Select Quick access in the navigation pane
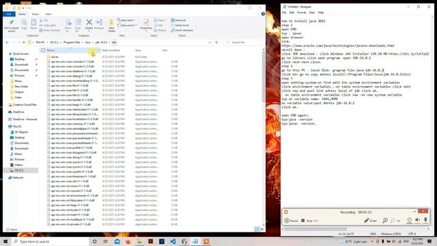The image size is (437, 246). (x=20, y=53)
